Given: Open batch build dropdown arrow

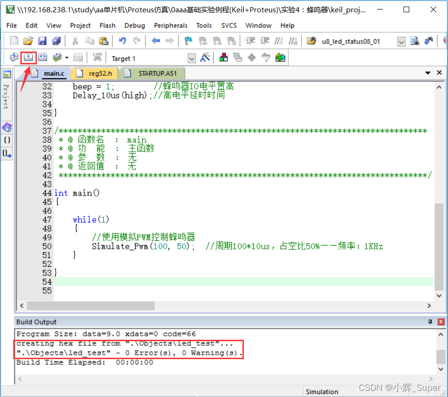Looking at the screenshot, I should coord(67,58).
